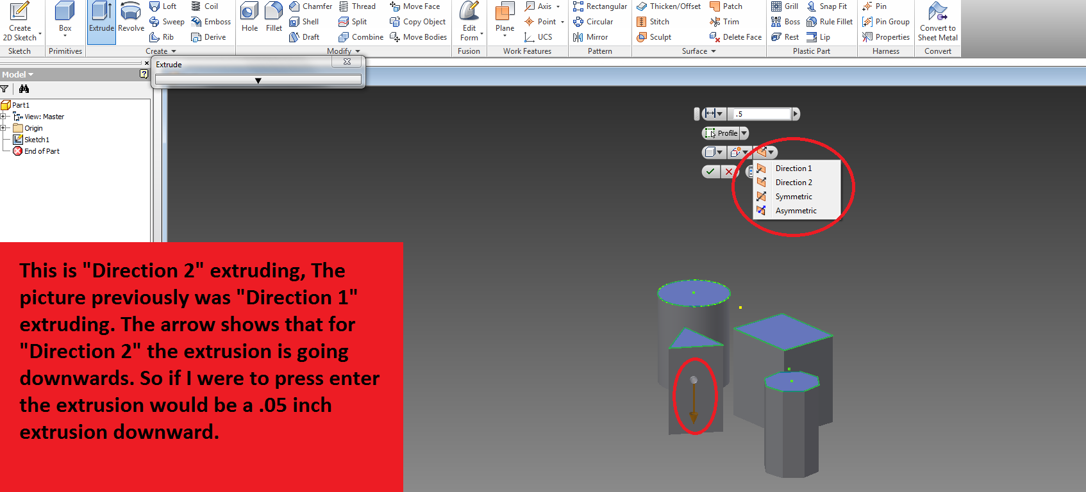Image resolution: width=1086 pixels, height=492 pixels.
Task: Click the Combine tool
Action: pyautogui.click(x=361, y=37)
